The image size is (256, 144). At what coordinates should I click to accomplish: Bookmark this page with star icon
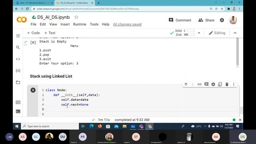pyautogui.click(x=222, y=9)
